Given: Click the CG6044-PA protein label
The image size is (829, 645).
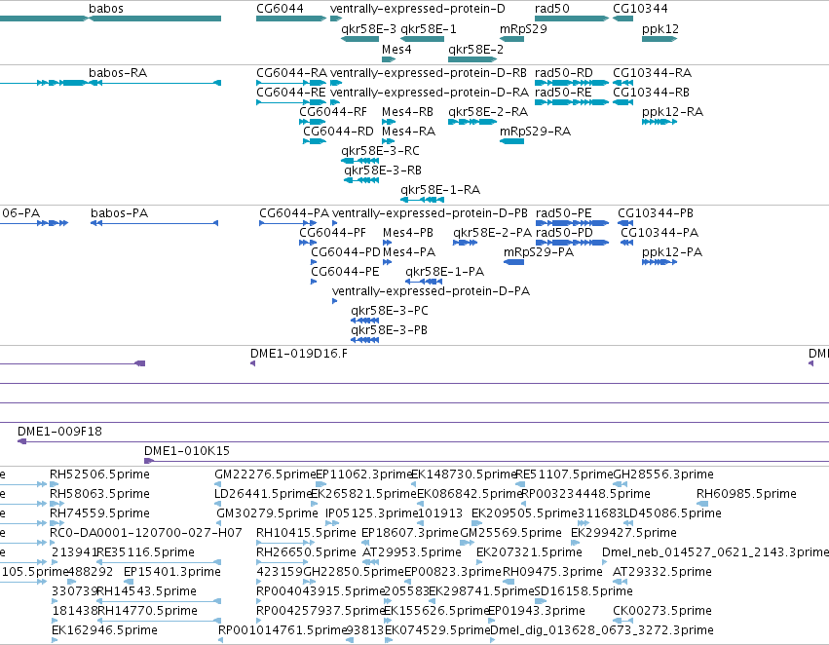Looking at the screenshot, I should pyautogui.click(x=294, y=213).
